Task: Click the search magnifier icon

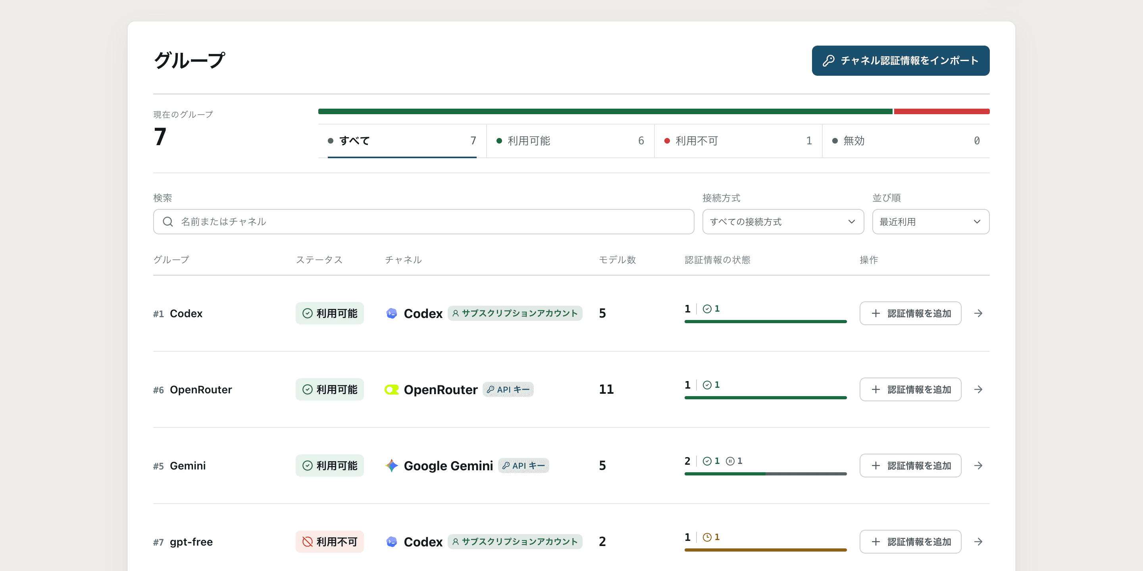Action: 168,222
